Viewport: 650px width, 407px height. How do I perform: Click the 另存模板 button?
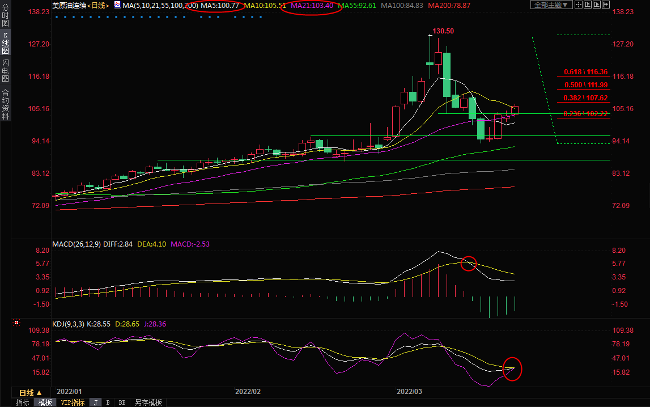[147, 402]
